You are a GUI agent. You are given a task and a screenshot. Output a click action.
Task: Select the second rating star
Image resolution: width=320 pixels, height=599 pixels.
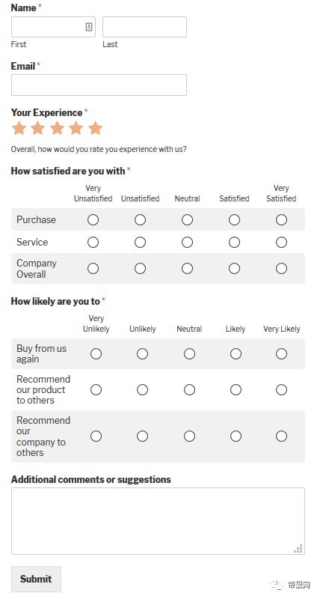click(x=38, y=128)
